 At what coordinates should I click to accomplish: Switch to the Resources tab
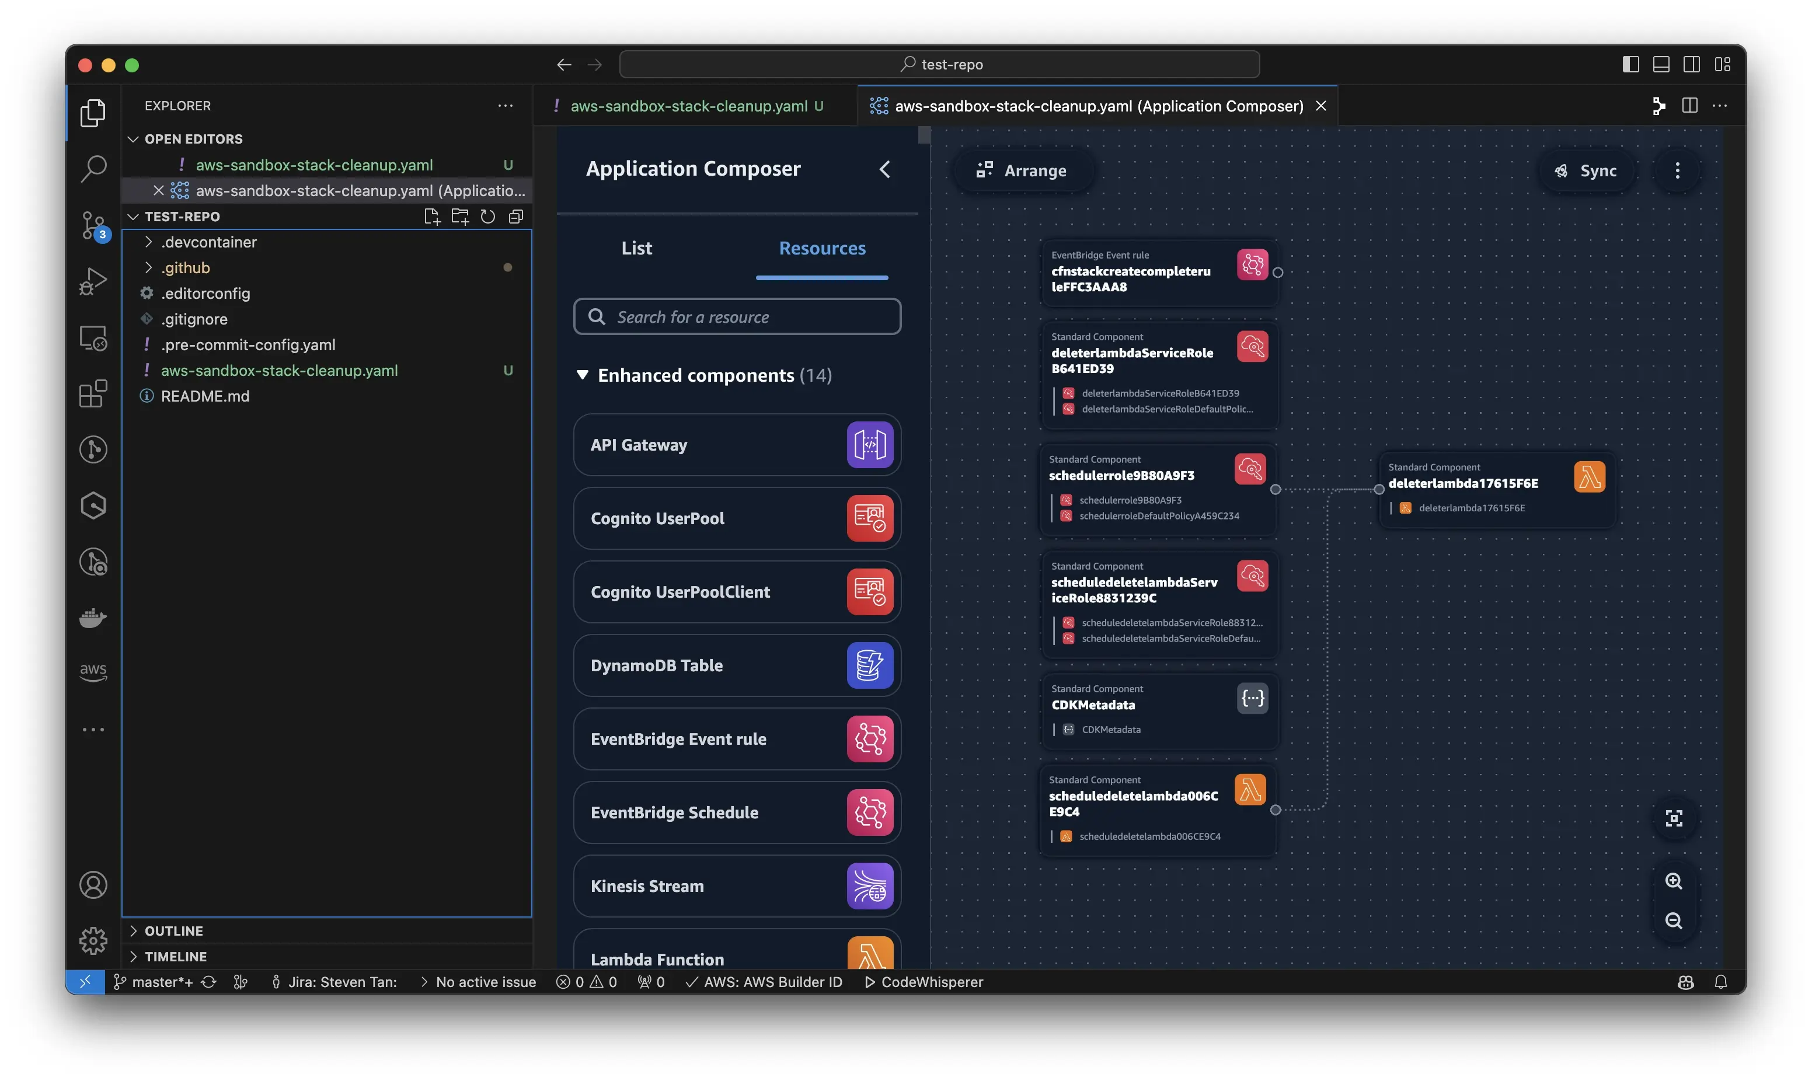[x=823, y=247]
